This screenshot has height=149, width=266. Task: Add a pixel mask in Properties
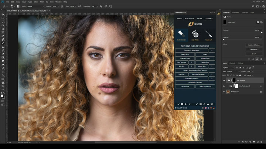point(258,22)
